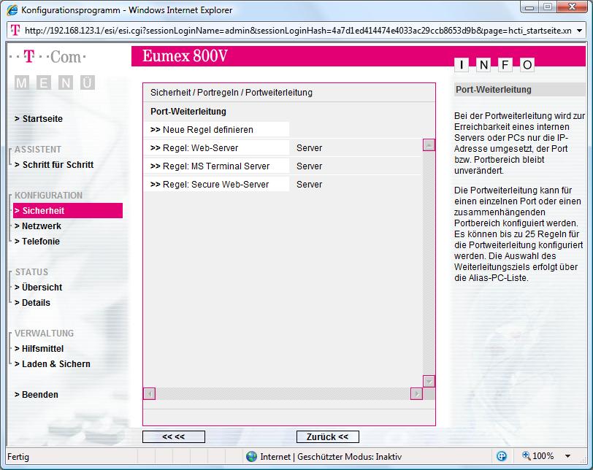Open the Netzwerk configuration menu
The height and width of the screenshot is (470, 593).
coord(42,226)
